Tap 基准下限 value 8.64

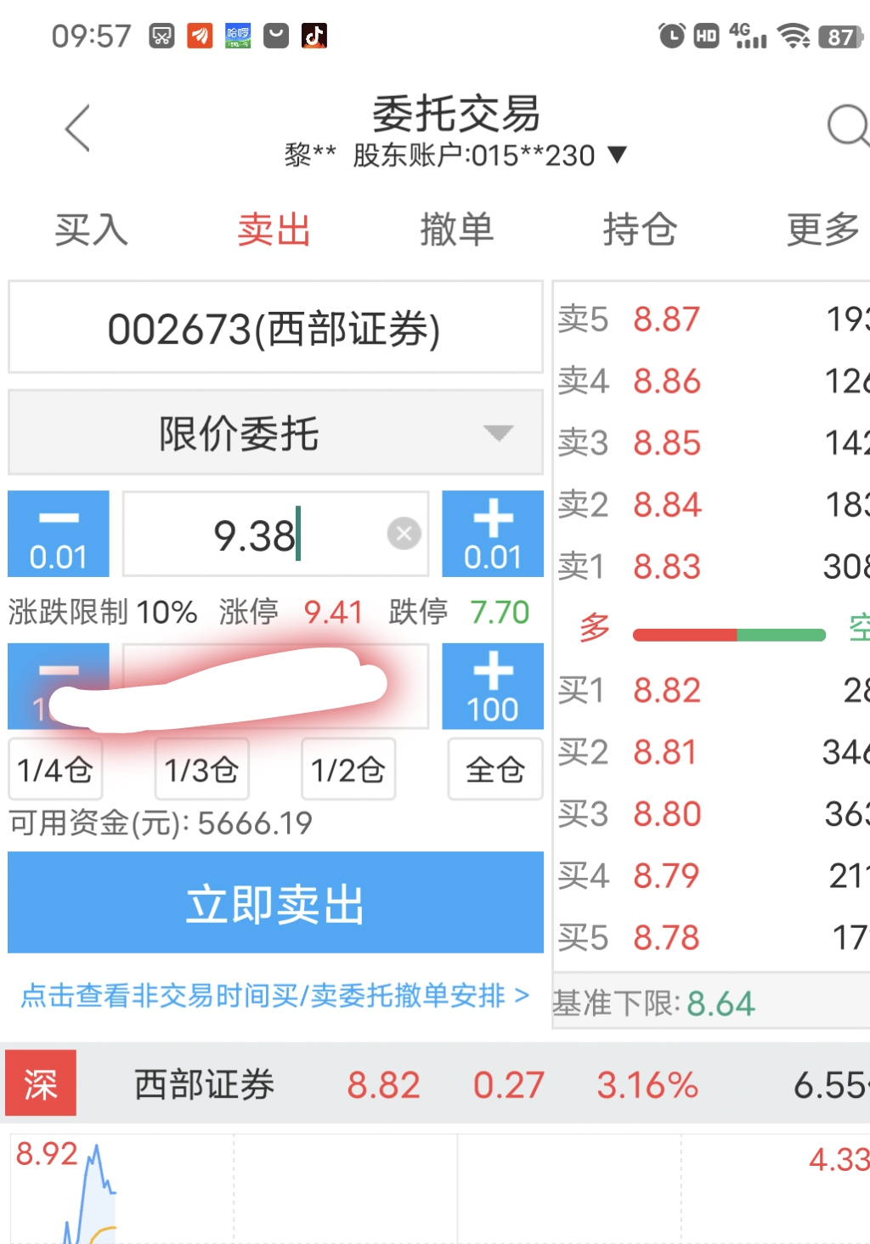pos(720,1004)
